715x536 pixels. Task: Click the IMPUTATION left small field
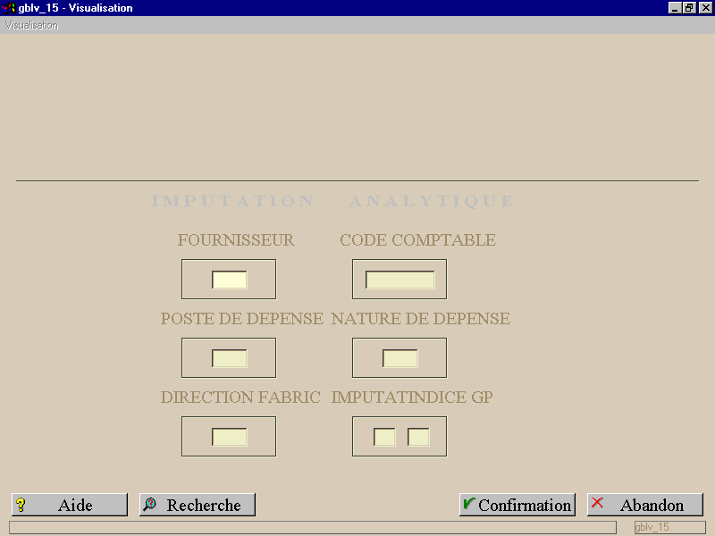click(384, 437)
